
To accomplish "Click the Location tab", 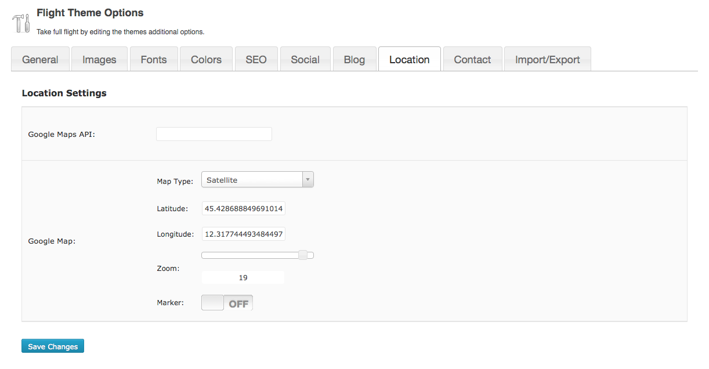I will (410, 59).
